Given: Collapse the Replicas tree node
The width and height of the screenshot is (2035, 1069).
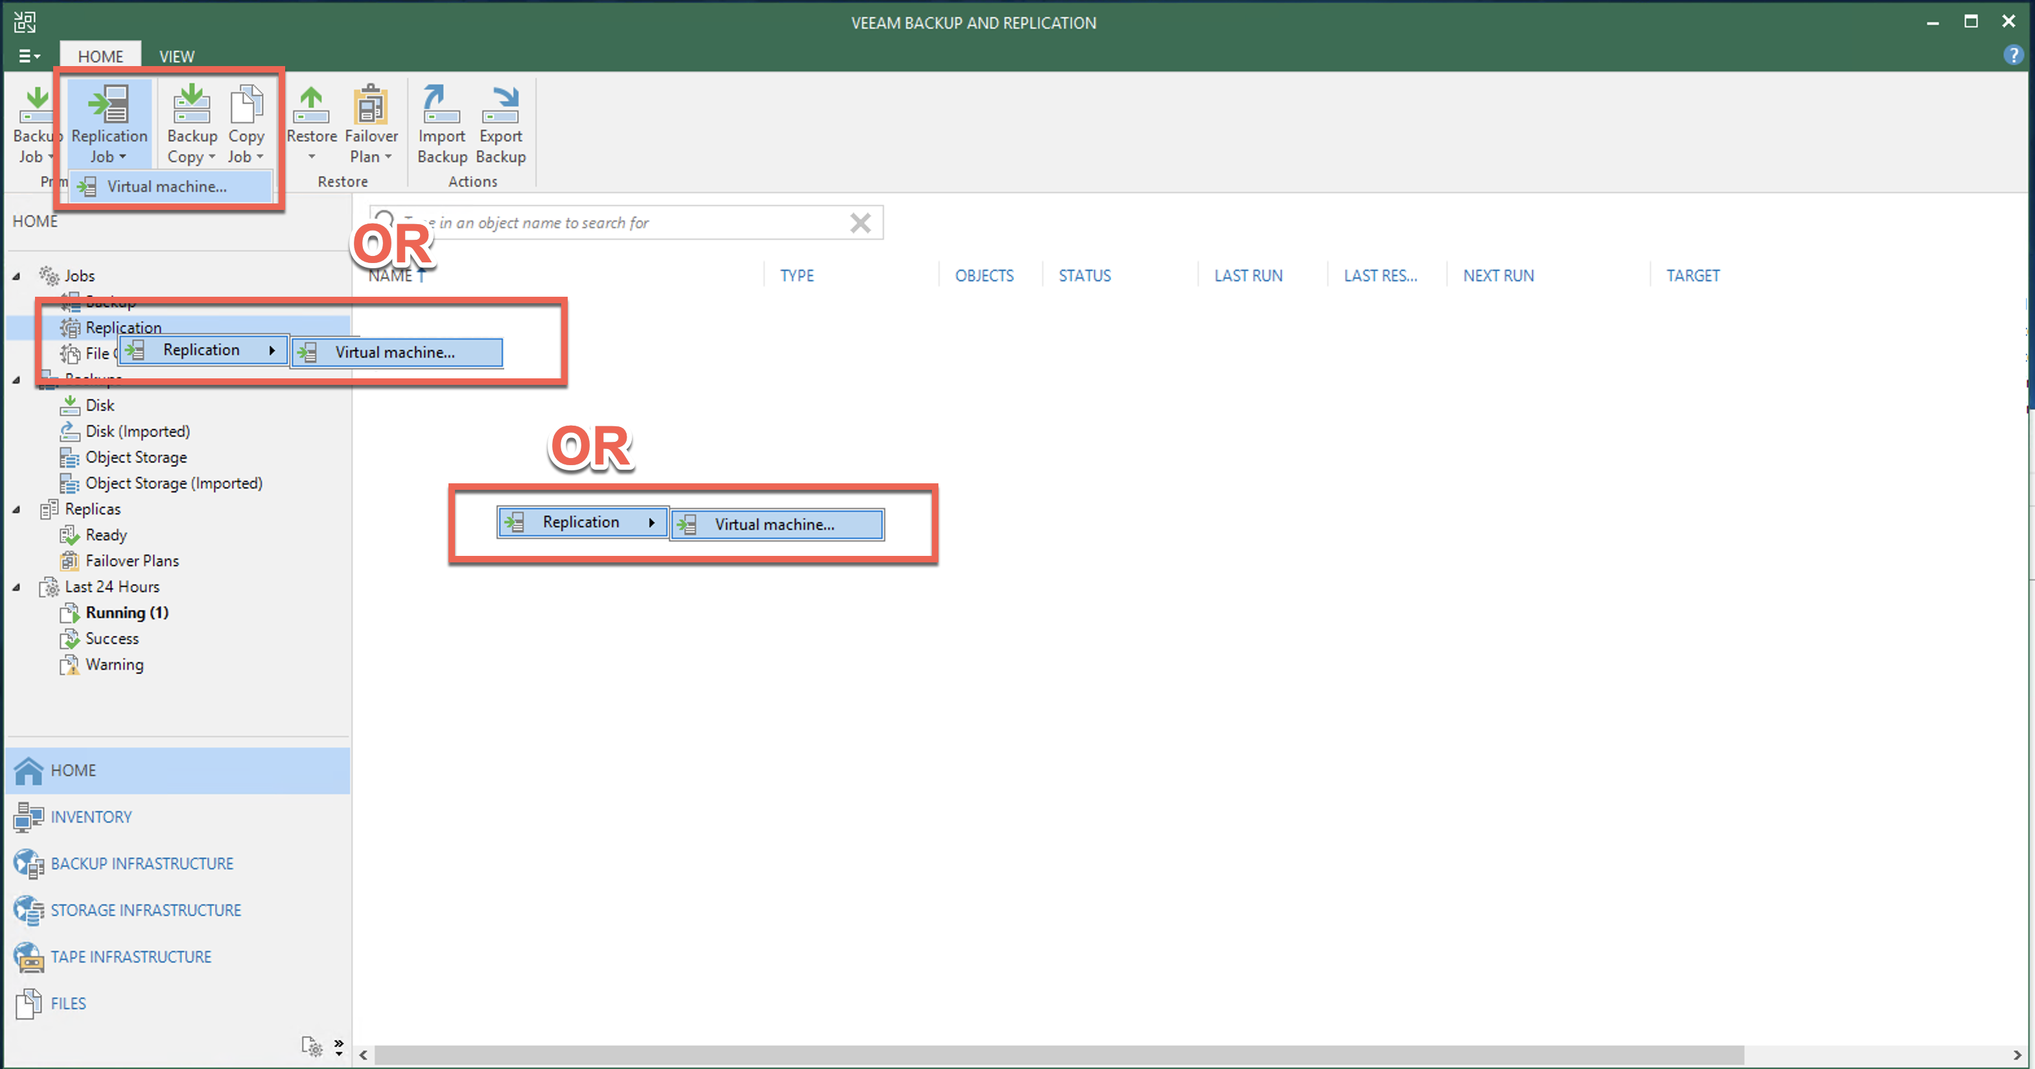Looking at the screenshot, I should [17, 509].
